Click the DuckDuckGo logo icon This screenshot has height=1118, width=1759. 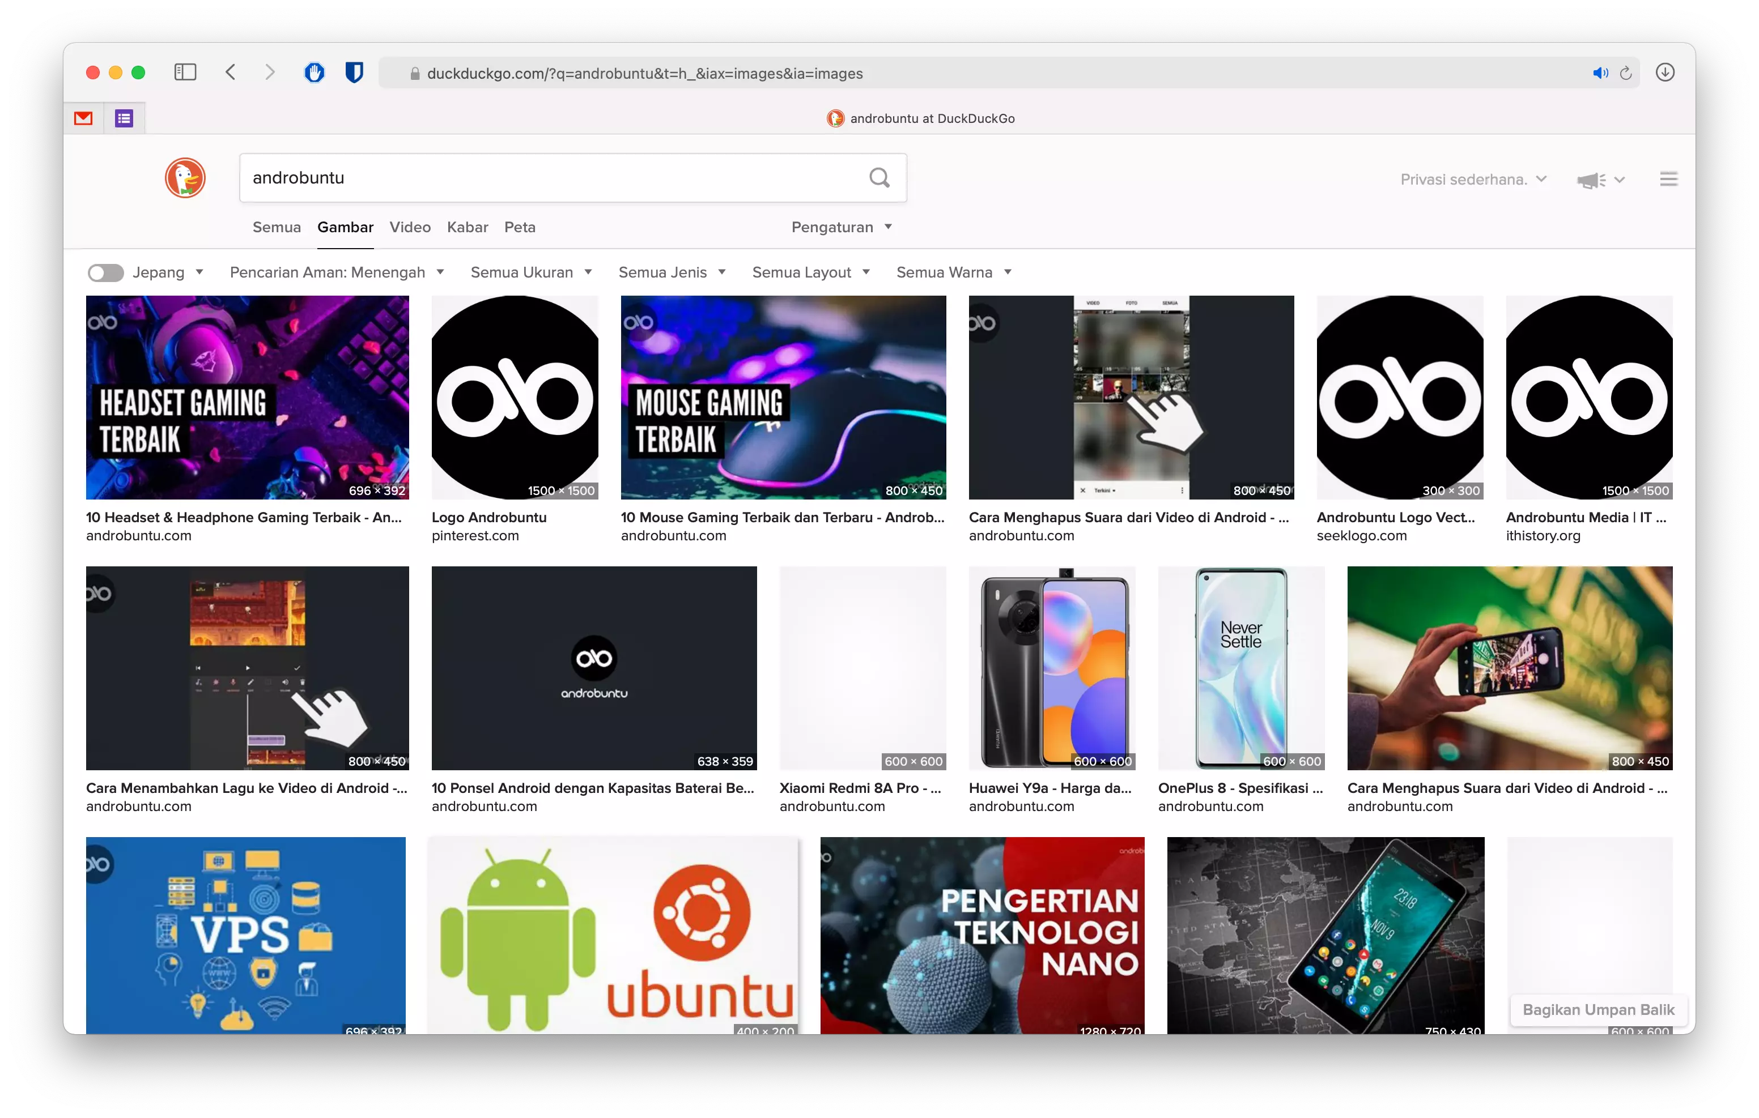pos(185,177)
